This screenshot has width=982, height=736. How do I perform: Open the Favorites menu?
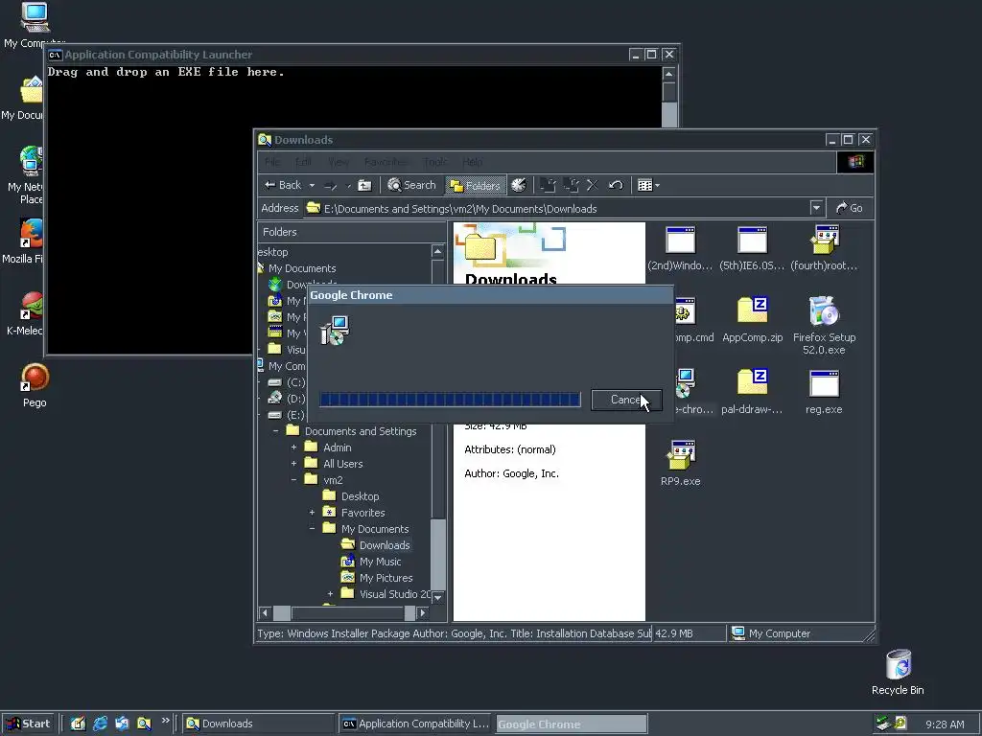[x=386, y=162]
